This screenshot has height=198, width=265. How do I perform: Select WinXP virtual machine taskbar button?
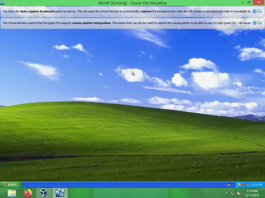(60, 193)
